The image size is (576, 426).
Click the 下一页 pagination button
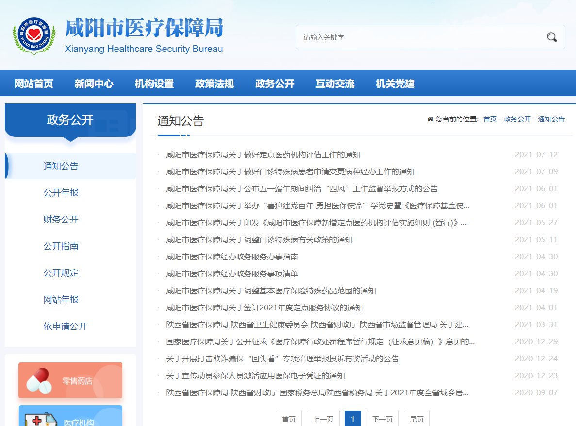(x=382, y=419)
